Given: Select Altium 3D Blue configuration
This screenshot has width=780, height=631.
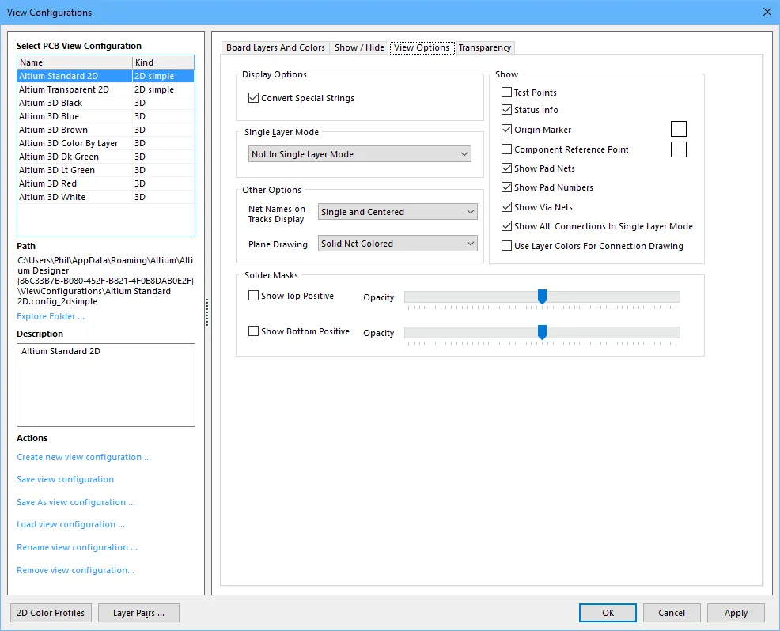Looking at the screenshot, I should (106, 116).
